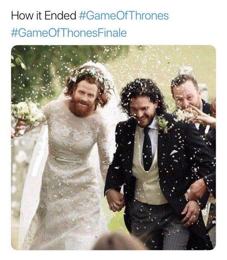The image size is (227, 260).
Task: Click the hand gripping the groom's arm
Action: point(196,189)
